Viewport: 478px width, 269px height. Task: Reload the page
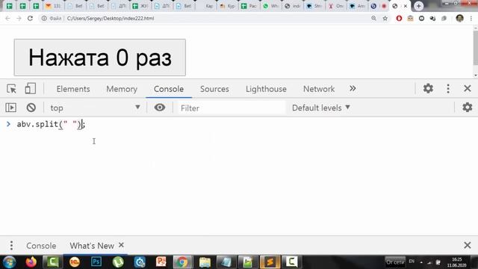click(30, 18)
